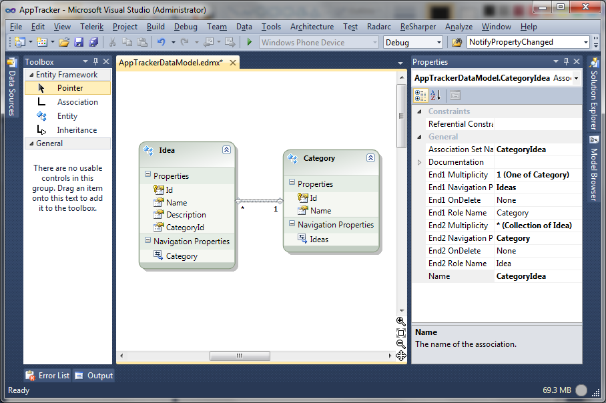Click the Open File folder icon
The width and height of the screenshot is (606, 403).
[x=64, y=42]
